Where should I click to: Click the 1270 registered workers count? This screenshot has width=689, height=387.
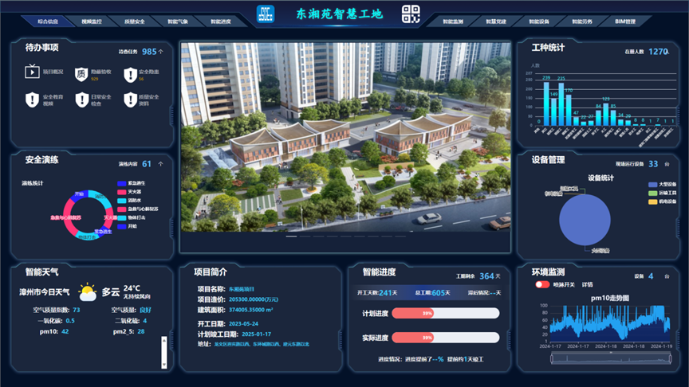[x=658, y=52]
